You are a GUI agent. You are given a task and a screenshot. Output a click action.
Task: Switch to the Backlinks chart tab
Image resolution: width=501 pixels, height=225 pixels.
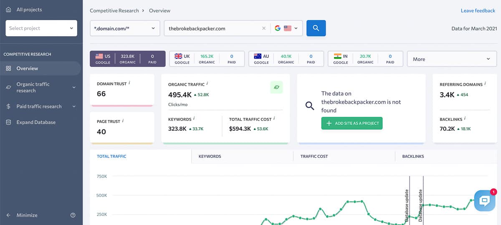coord(413,157)
